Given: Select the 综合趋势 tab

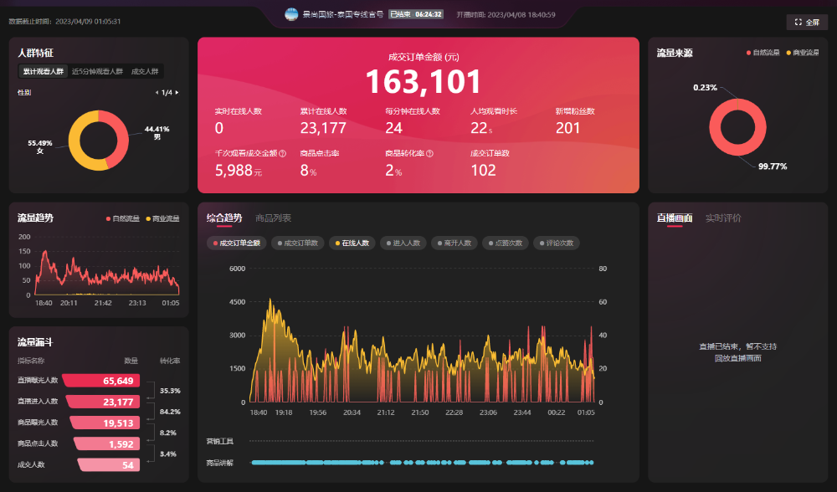Looking at the screenshot, I should [x=224, y=218].
